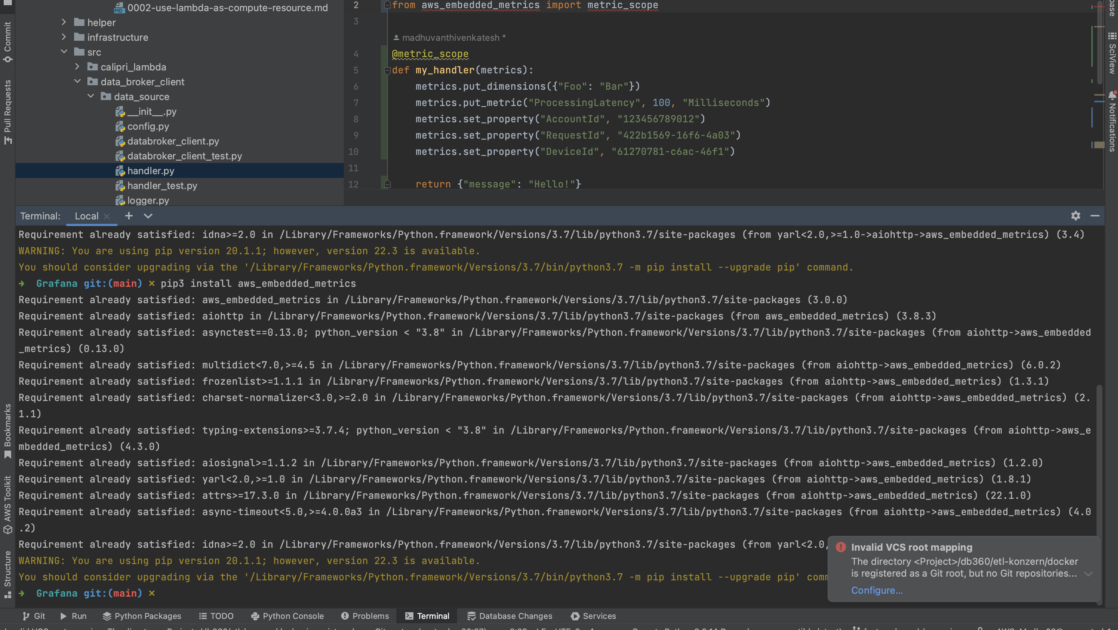Expand the helper folder
This screenshot has height=630, width=1118.
tap(64, 22)
